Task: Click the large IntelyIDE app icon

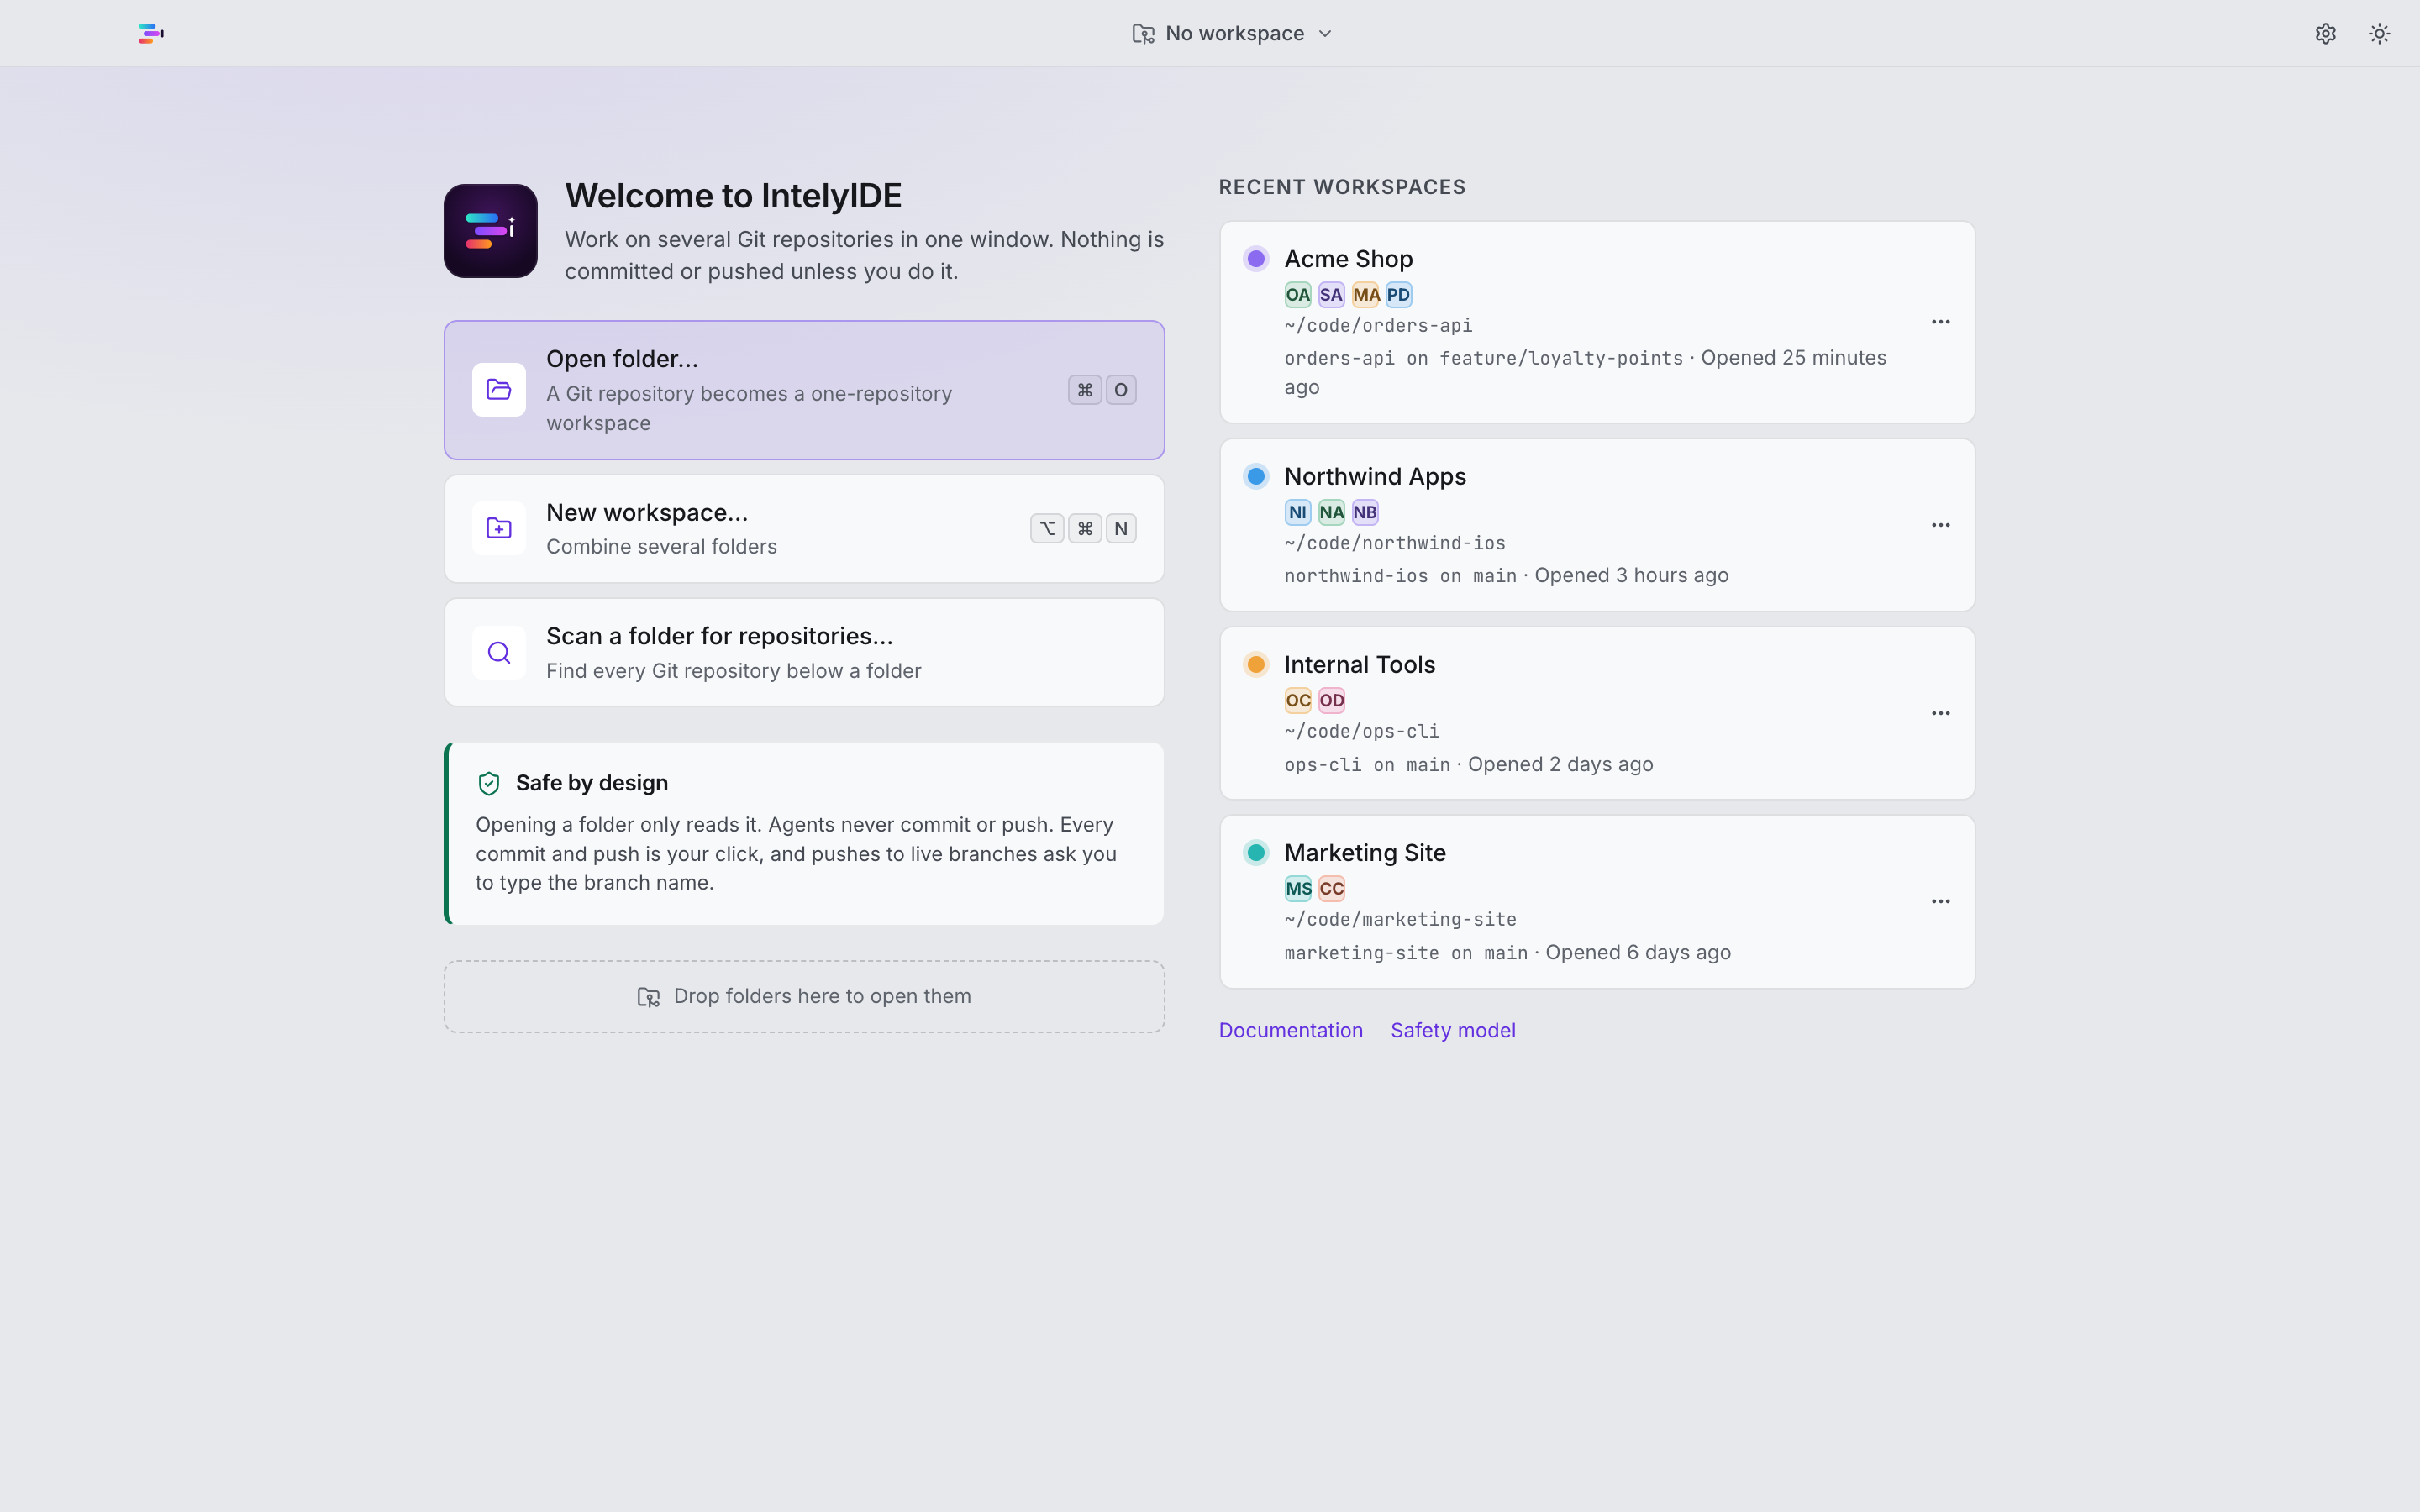Action: (x=491, y=231)
